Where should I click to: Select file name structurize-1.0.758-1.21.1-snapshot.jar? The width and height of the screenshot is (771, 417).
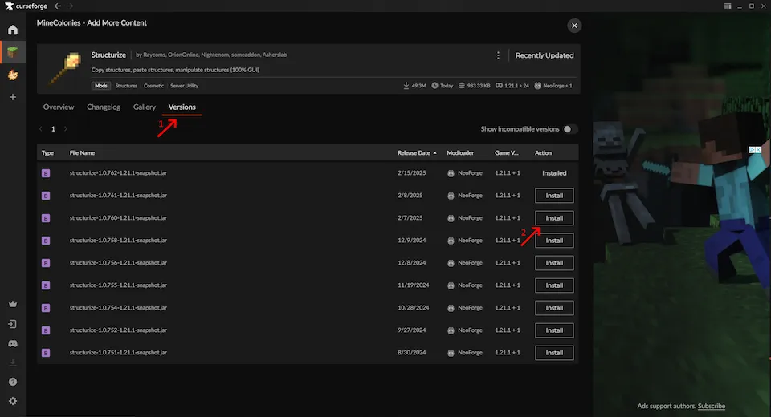click(x=118, y=241)
